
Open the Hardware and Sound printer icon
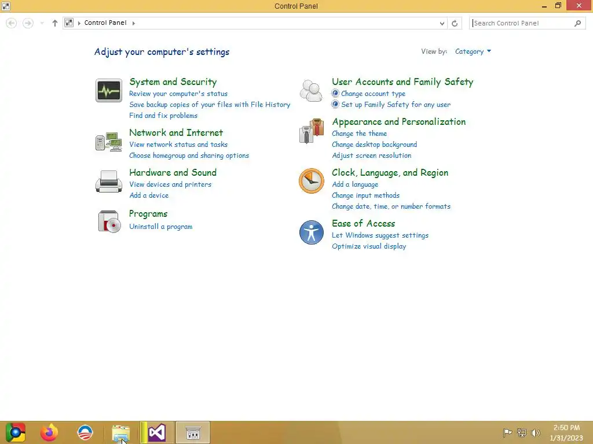[x=108, y=182]
